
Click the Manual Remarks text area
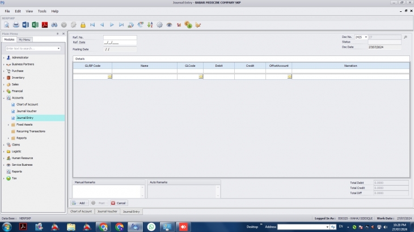click(x=107, y=191)
